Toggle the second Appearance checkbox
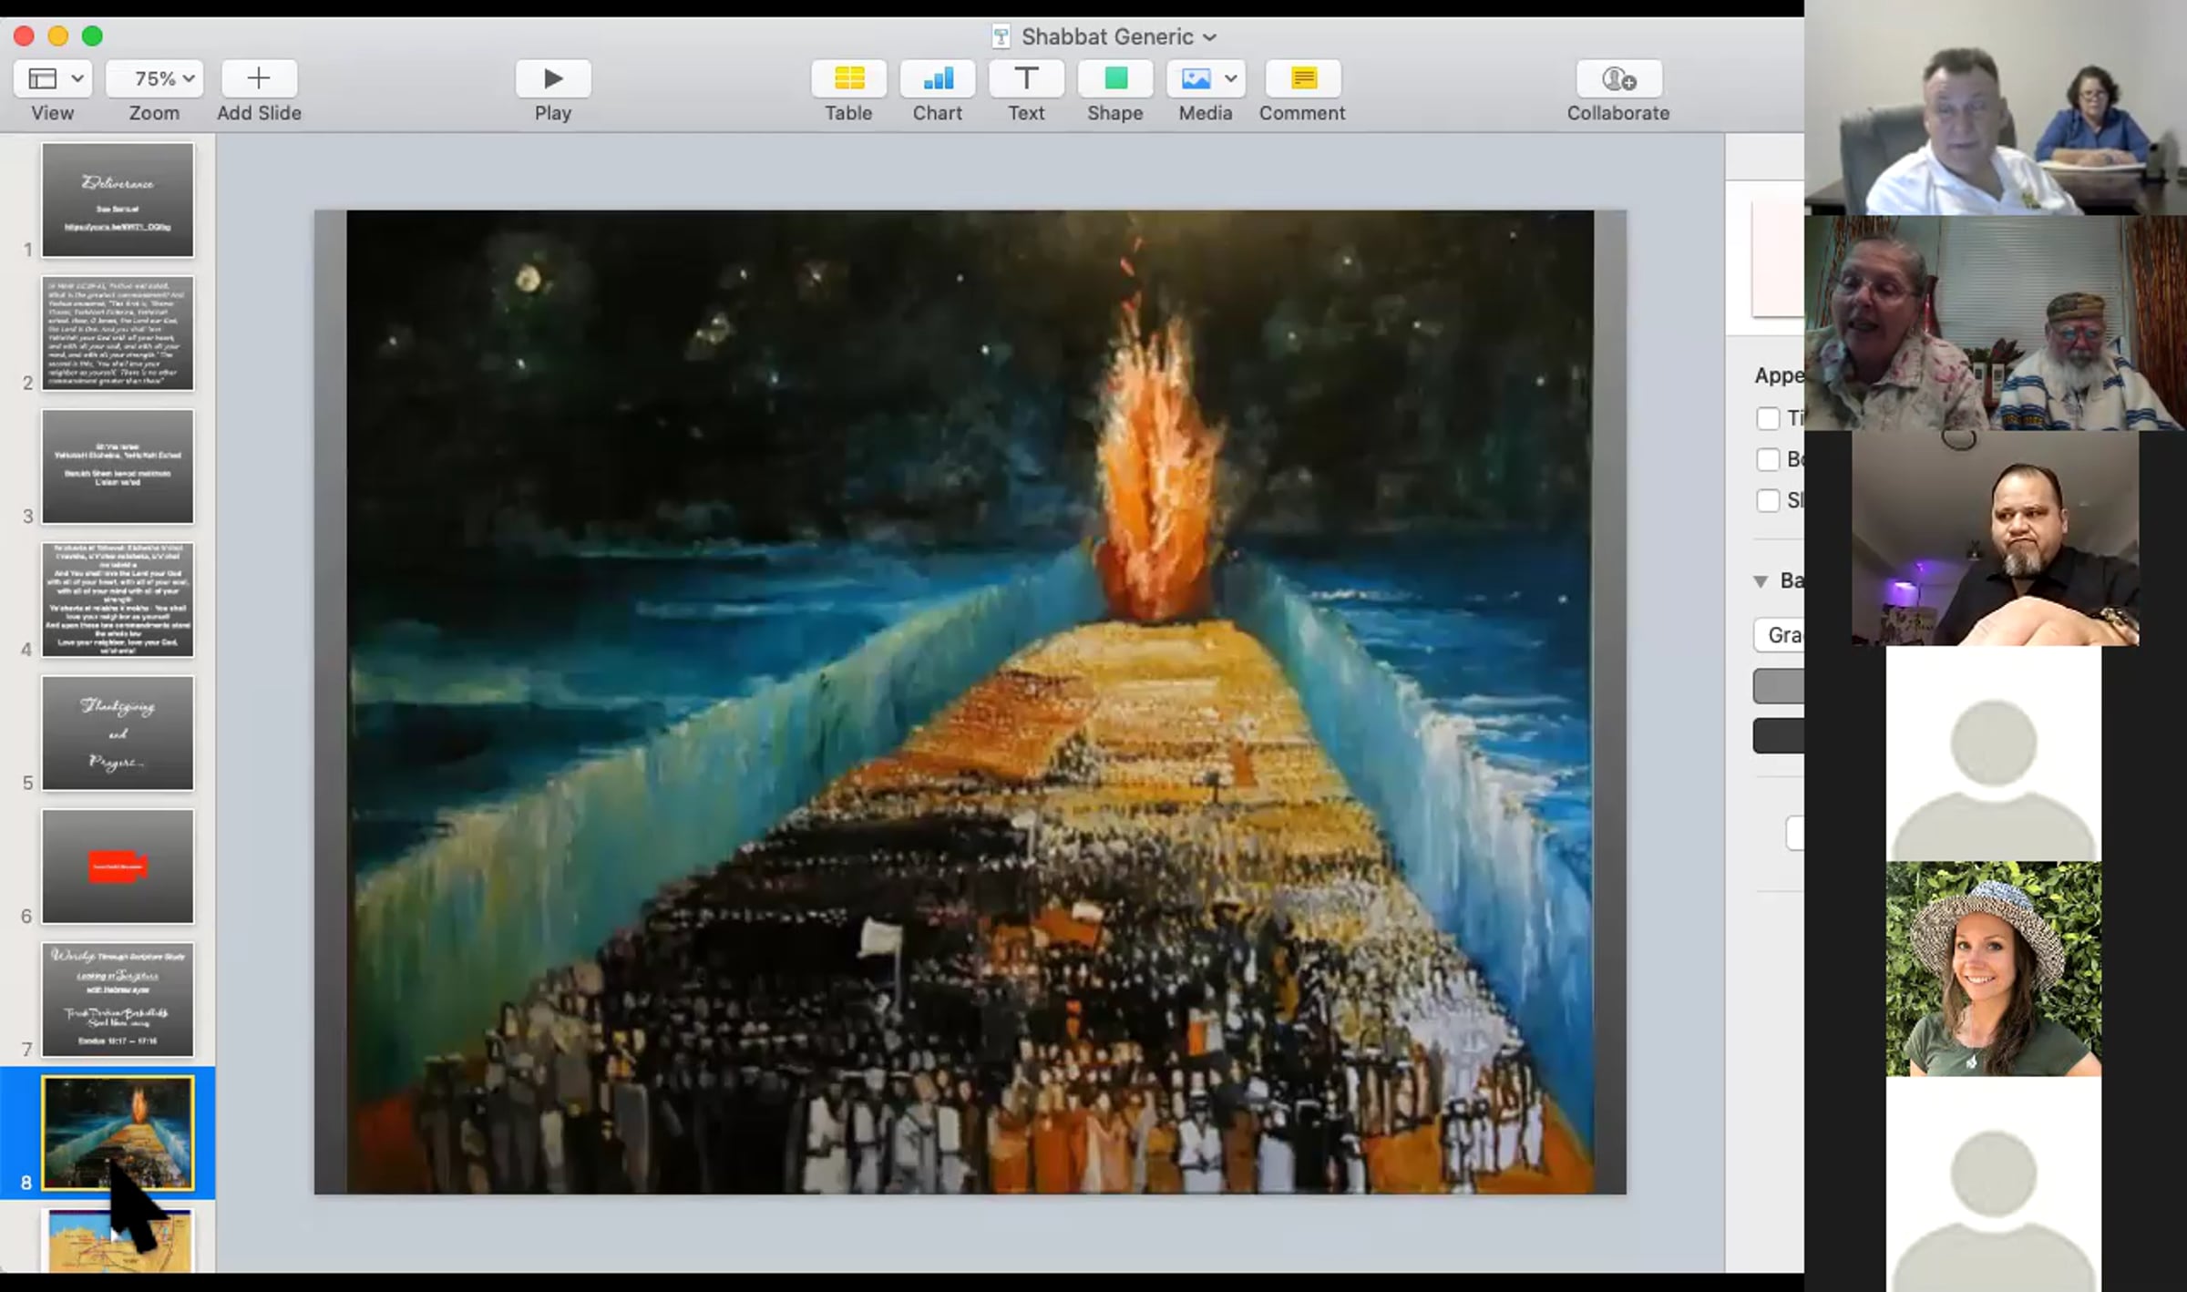This screenshot has height=1292, width=2187. [x=1768, y=459]
